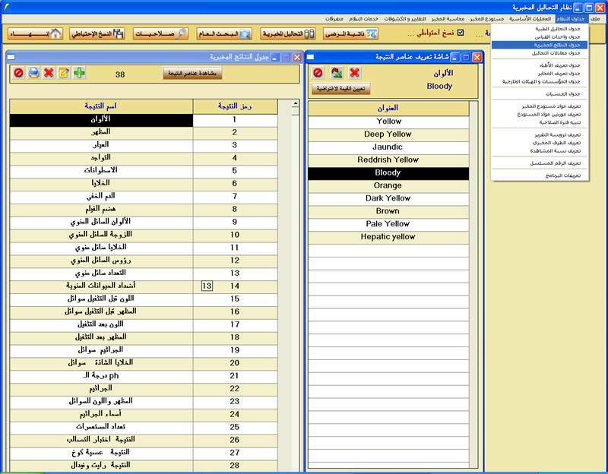Click the red cancel circle icon in results table
The height and width of the screenshot is (474, 608).
click(x=18, y=73)
